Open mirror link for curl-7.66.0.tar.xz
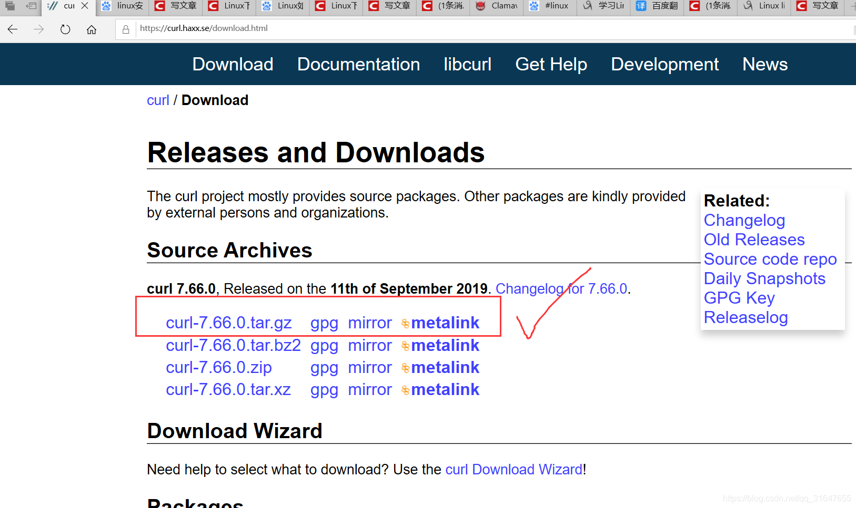Image resolution: width=856 pixels, height=508 pixels. tap(370, 389)
